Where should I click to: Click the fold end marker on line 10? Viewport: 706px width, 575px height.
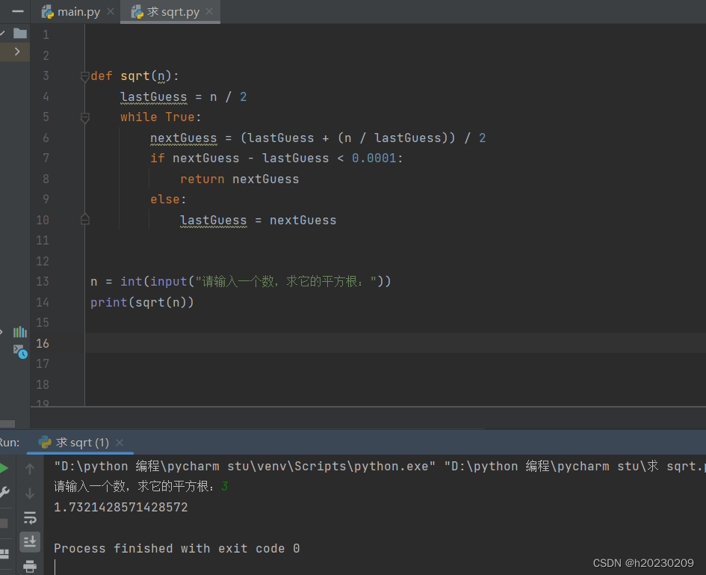84,220
